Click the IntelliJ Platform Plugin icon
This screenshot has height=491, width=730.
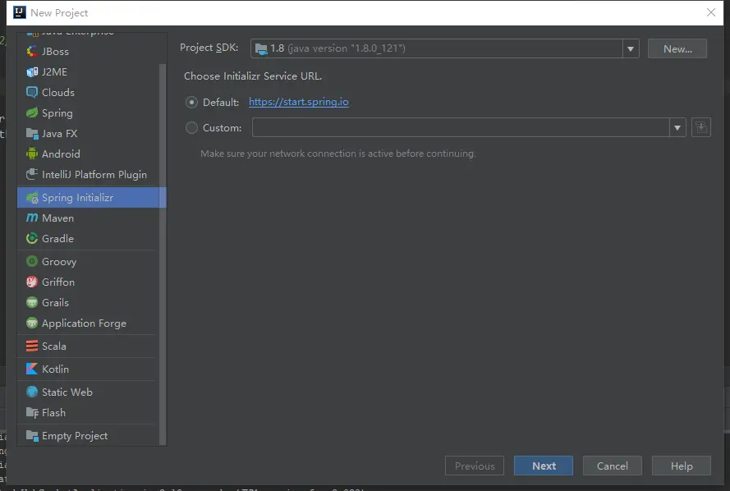click(x=32, y=174)
